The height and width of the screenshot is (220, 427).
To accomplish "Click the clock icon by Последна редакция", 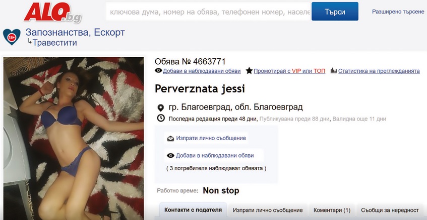I will click(x=161, y=119).
